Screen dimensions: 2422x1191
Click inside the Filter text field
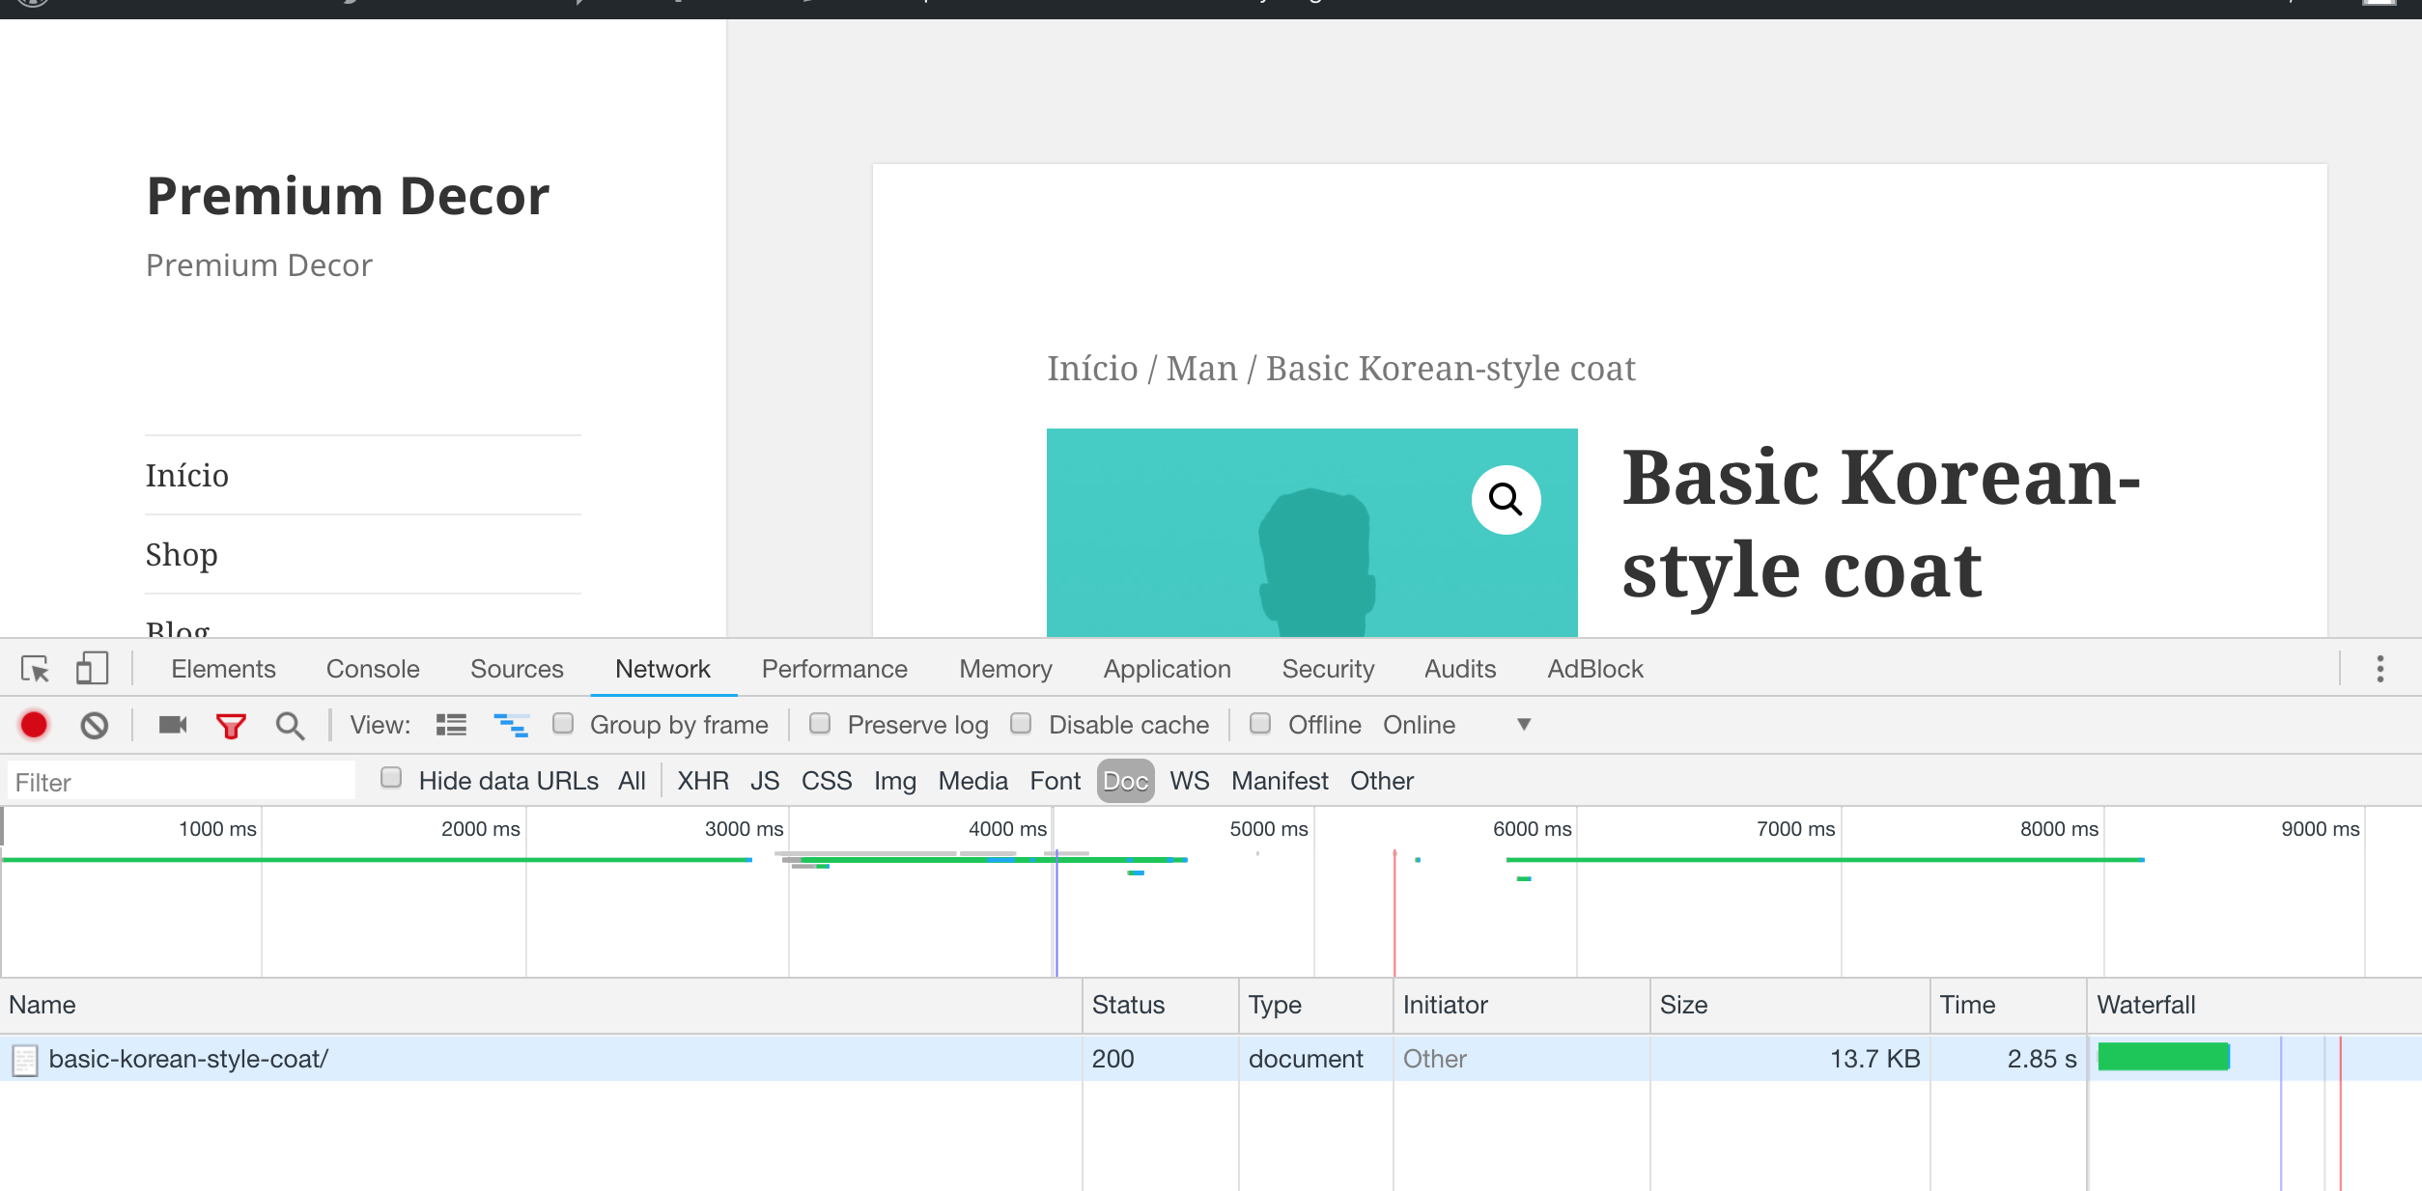pos(182,782)
